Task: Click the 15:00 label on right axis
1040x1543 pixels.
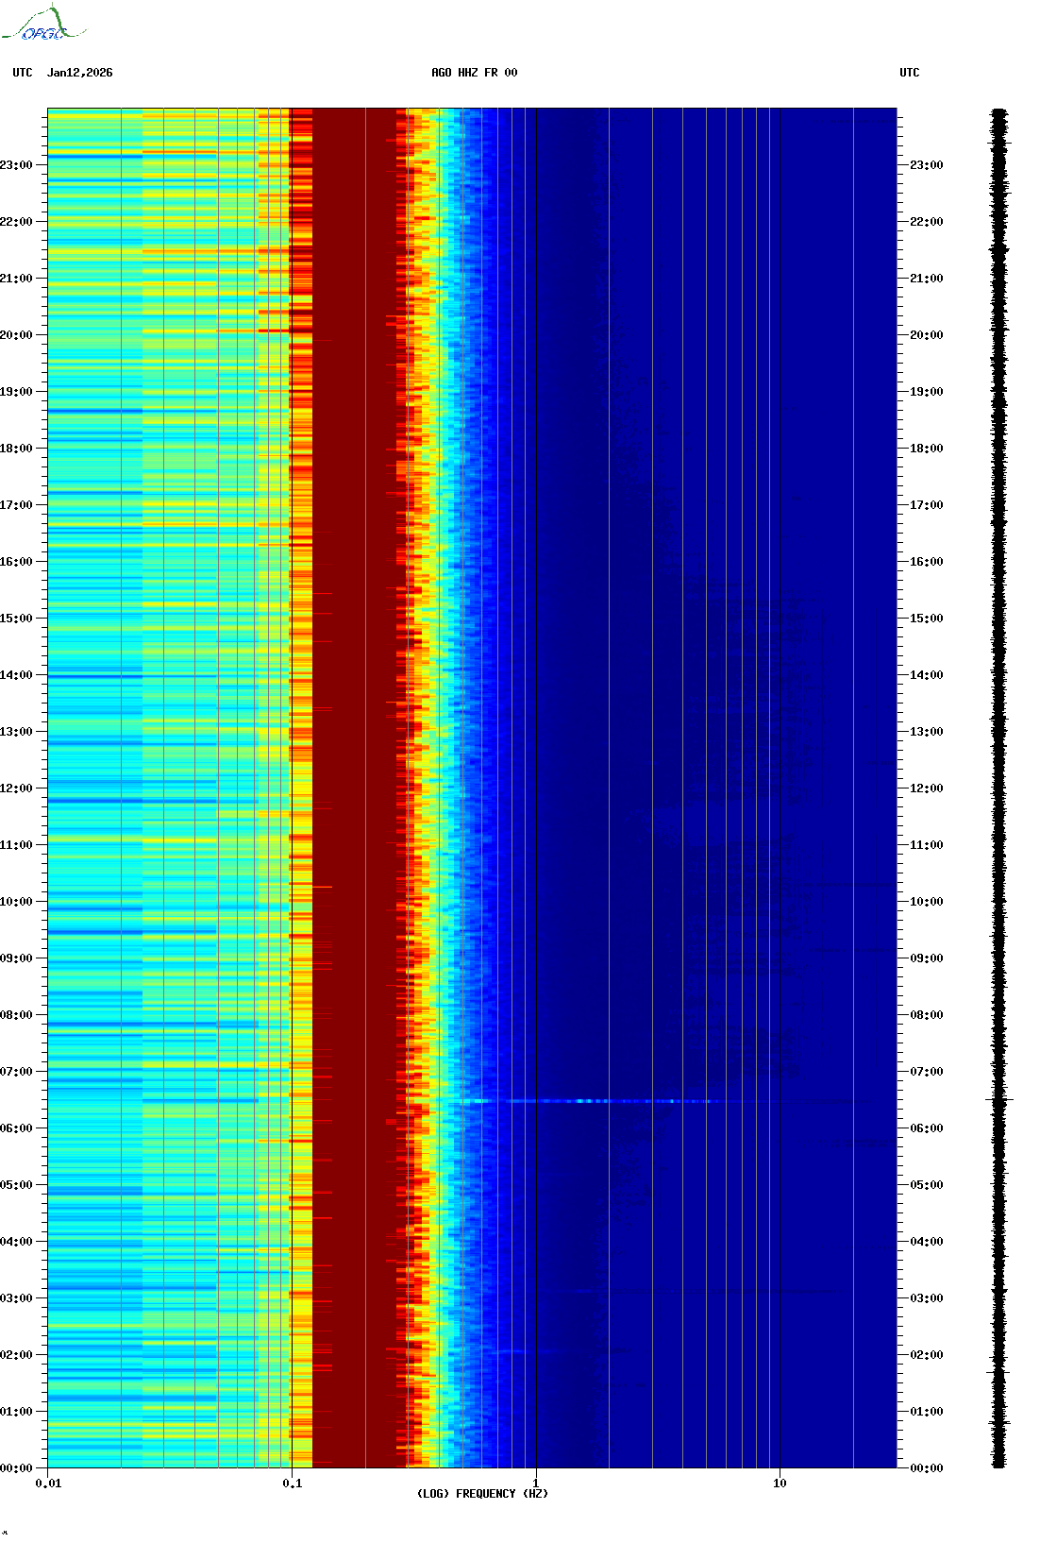Action: (927, 619)
